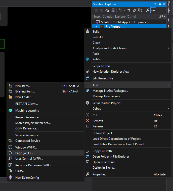Click New EditorConfig lightbulb icon
The width and height of the screenshot is (173, 191).
click(10, 178)
